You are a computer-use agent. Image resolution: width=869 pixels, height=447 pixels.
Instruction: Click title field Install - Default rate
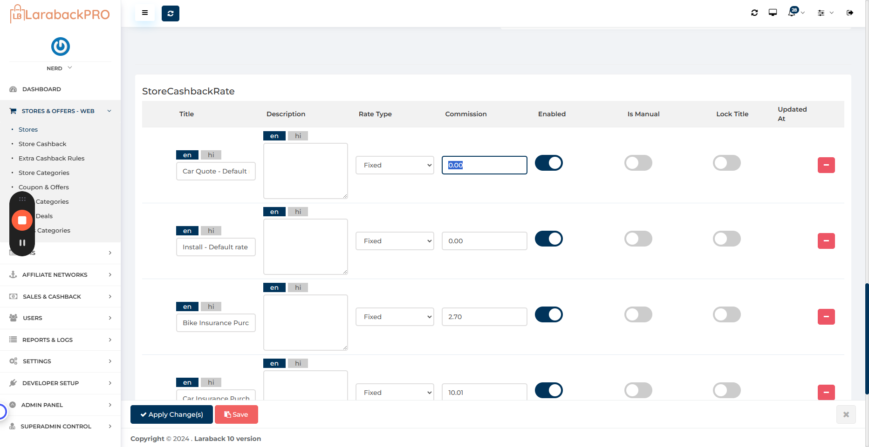pos(216,247)
